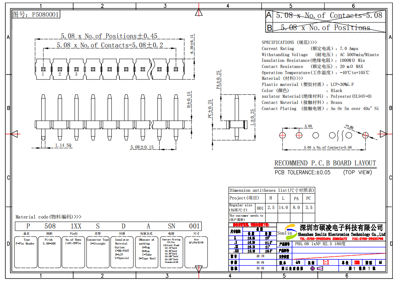The image size is (397, 282).
Task: Click the 1:1 scale value
Action: (326, 263)
